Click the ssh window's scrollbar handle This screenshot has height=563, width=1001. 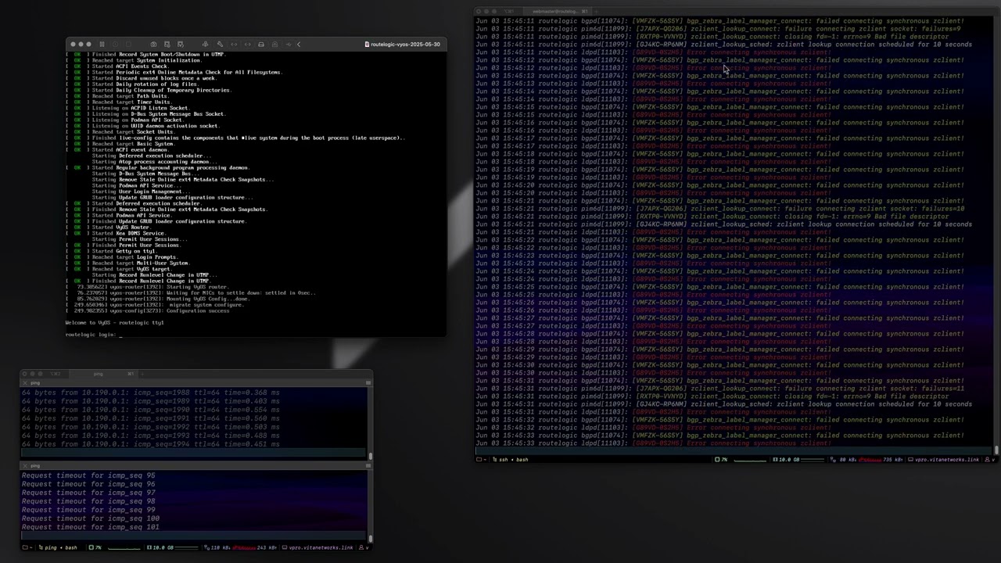pyautogui.click(x=996, y=450)
